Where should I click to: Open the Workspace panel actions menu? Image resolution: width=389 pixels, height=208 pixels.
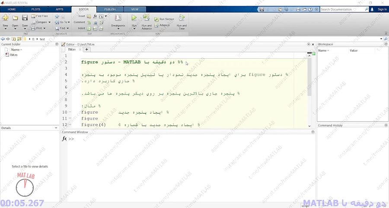pos(386,44)
